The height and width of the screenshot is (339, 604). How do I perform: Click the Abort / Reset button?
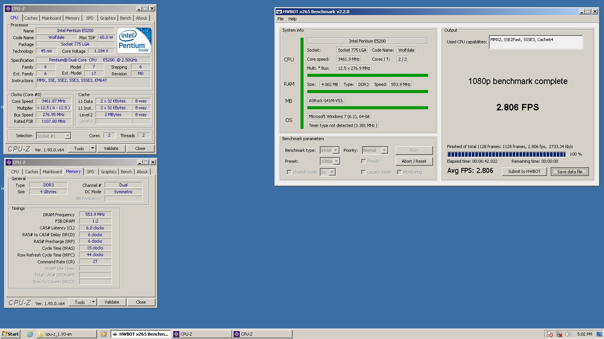click(x=414, y=161)
